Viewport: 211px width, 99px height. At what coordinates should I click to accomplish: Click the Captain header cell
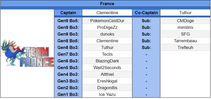click(x=68, y=13)
